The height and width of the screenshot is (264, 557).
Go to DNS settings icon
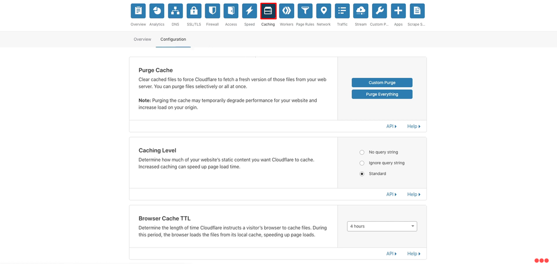coord(175,11)
